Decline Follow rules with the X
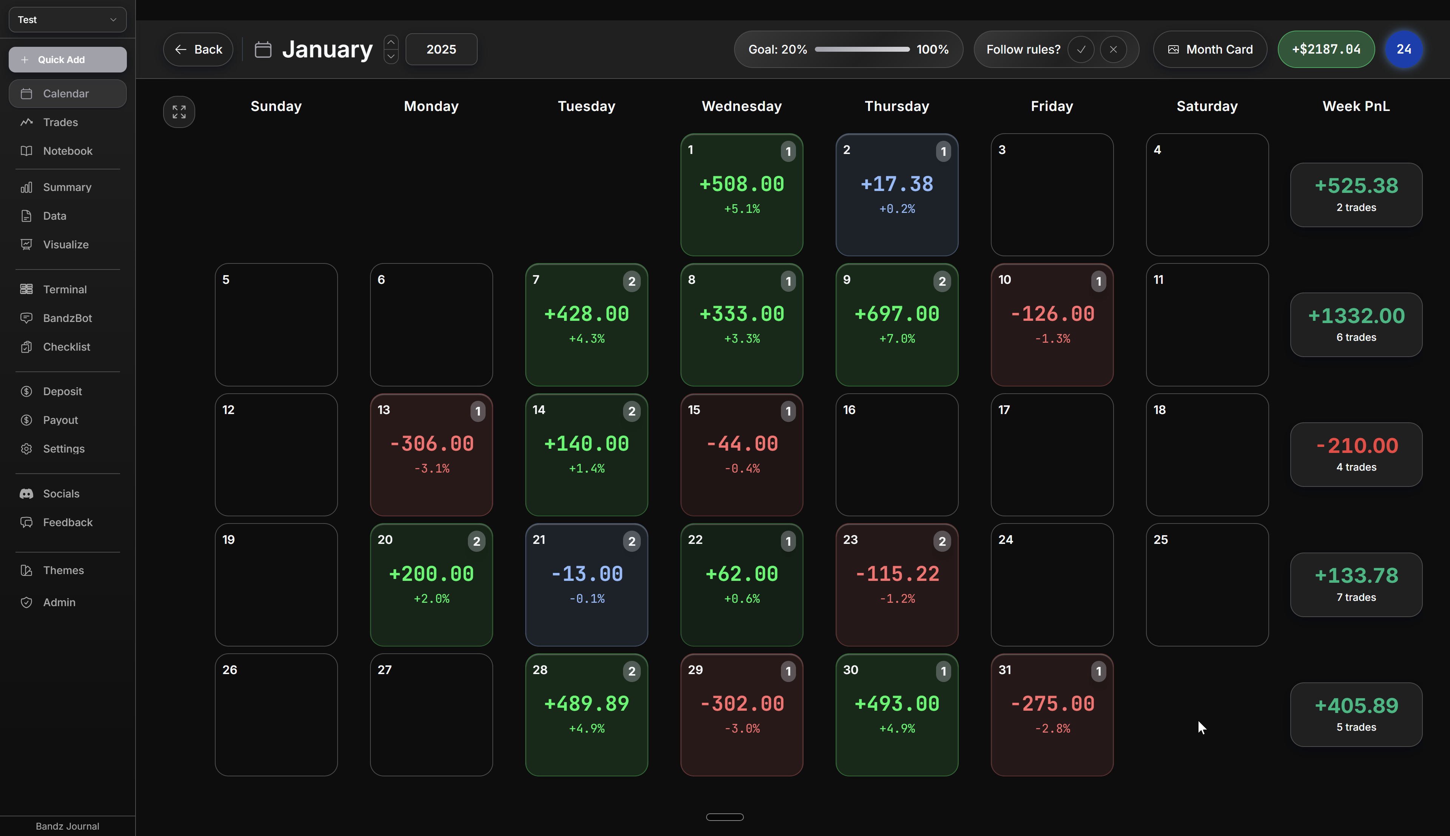The height and width of the screenshot is (836, 1450). [x=1113, y=49]
